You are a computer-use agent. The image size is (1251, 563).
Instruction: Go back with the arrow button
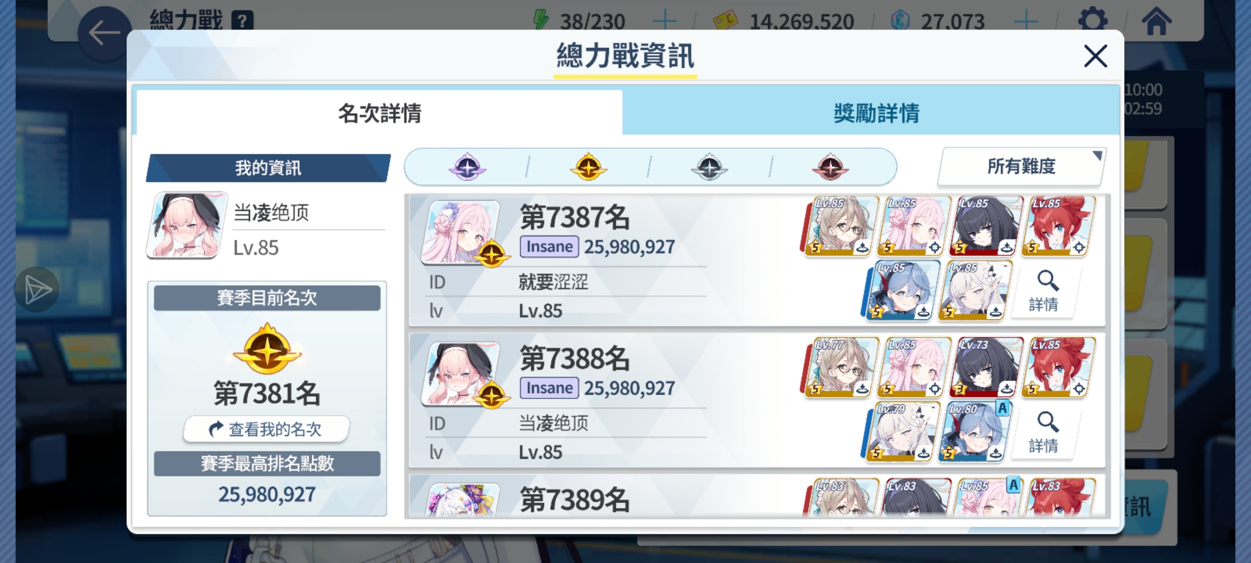point(104,33)
